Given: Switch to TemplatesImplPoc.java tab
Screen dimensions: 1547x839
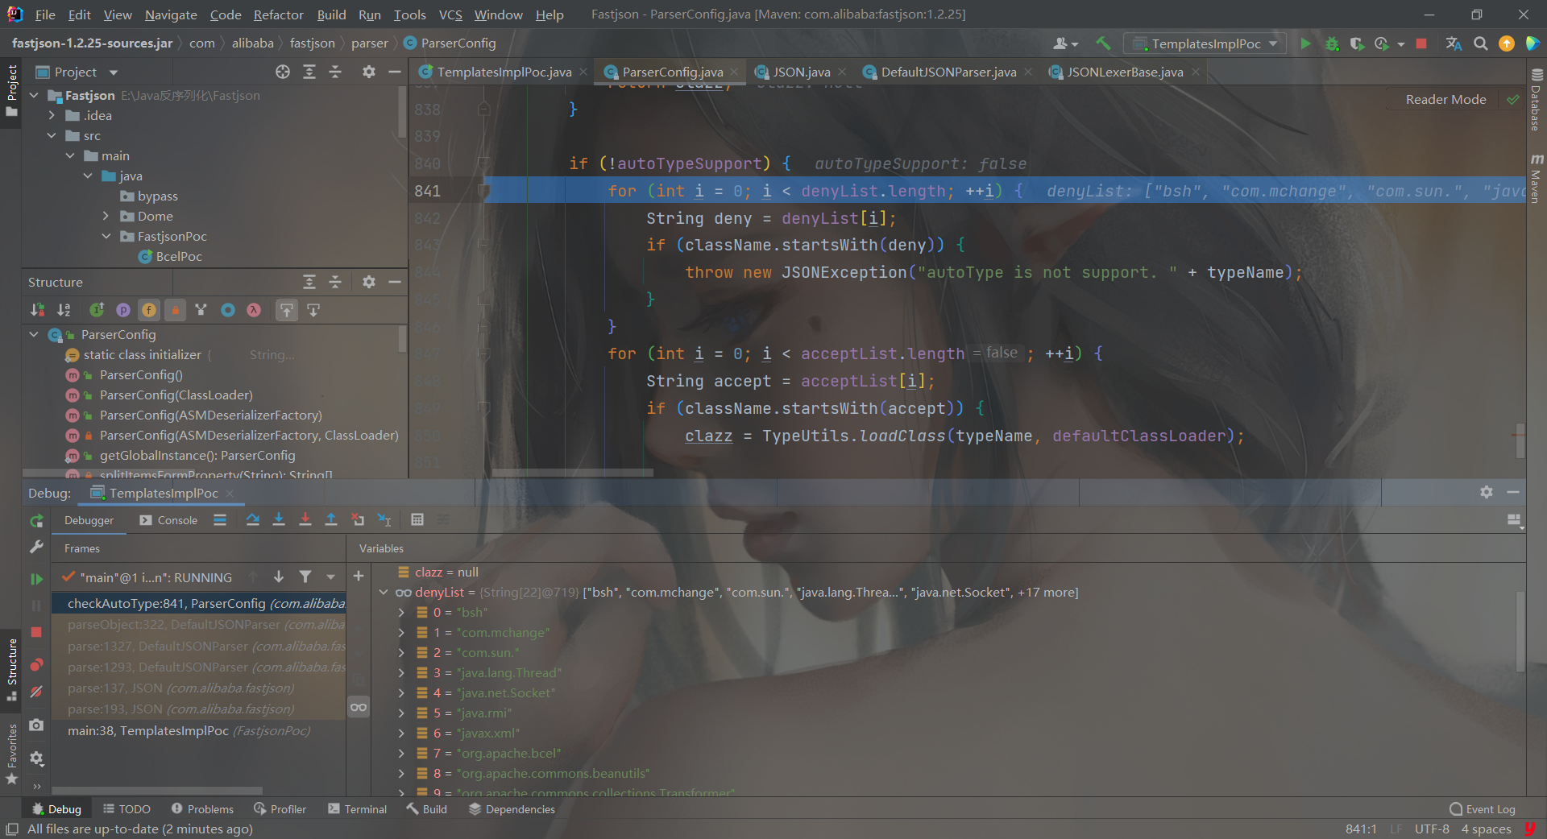Looking at the screenshot, I should pyautogui.click(x=504, y=72).
